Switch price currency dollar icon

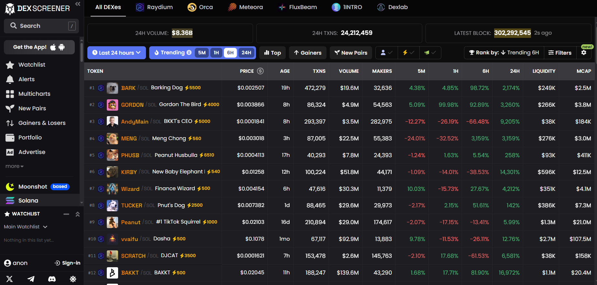260,71
